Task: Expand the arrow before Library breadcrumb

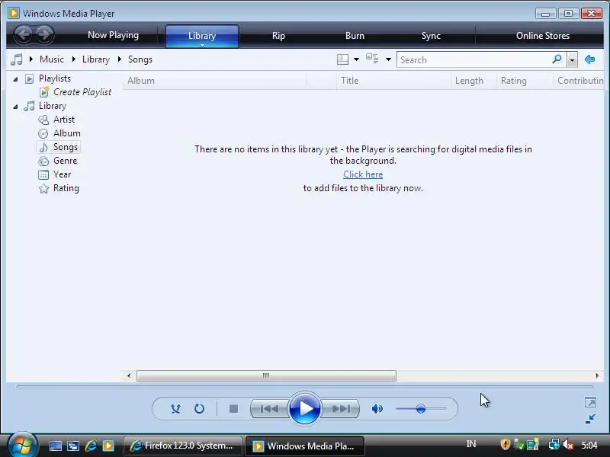Action: coord(73,59)
